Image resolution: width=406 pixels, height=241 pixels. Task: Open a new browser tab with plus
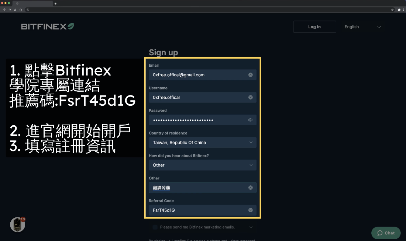[55, 4]
